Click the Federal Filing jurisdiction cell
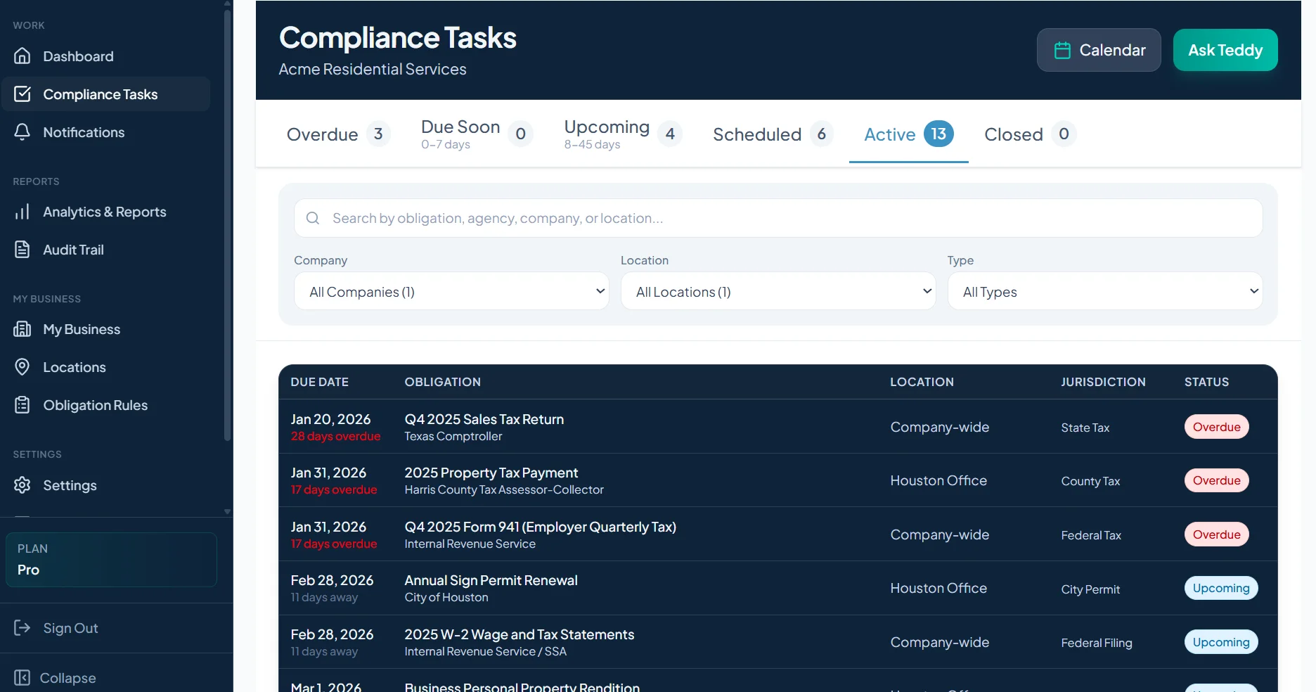 point(1097,643)
